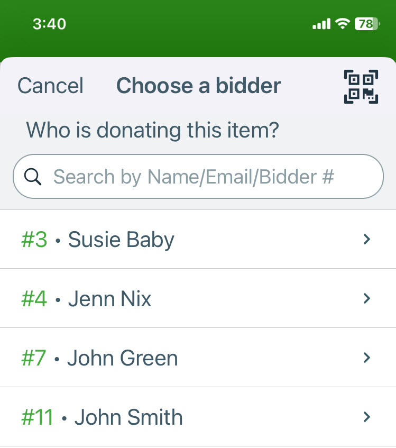
Task: Tap the Wi-Fi status icon
Action: tap(342, 24)
